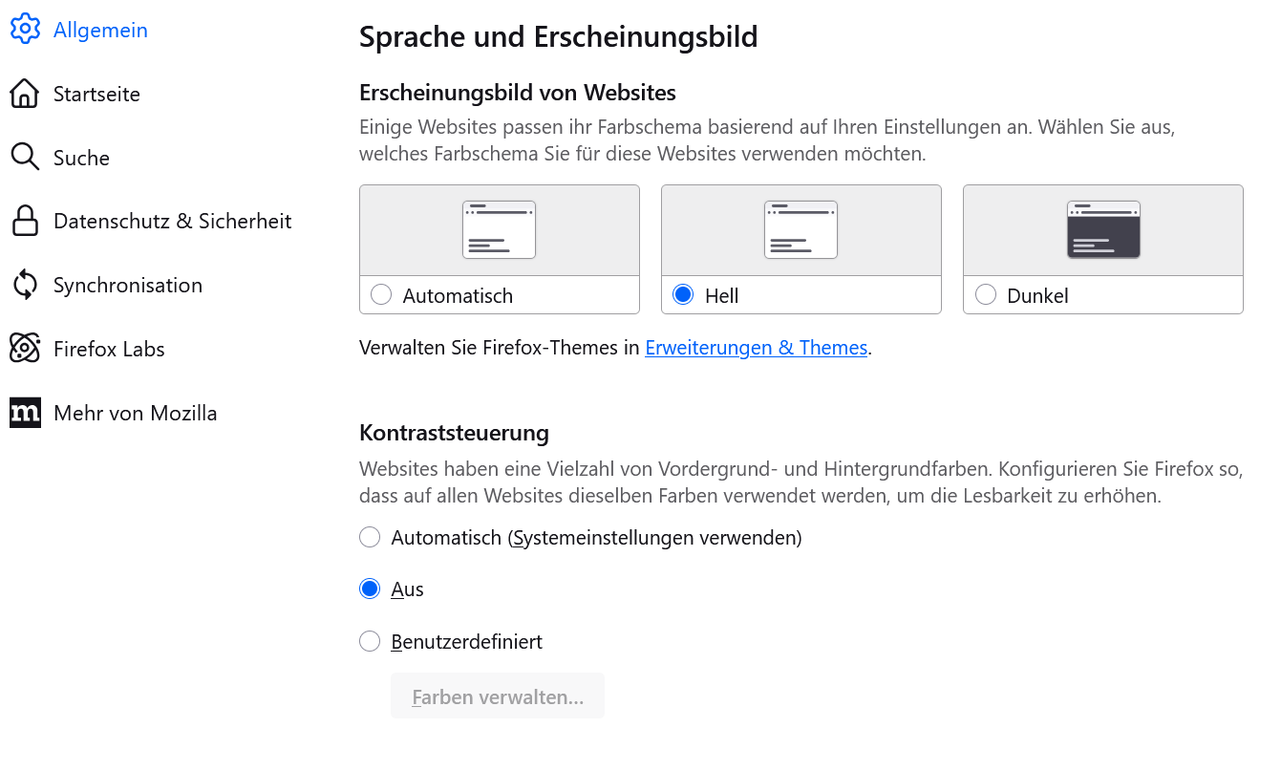
Task: Select the Aus contrast radio button
Action: (370, 589)
